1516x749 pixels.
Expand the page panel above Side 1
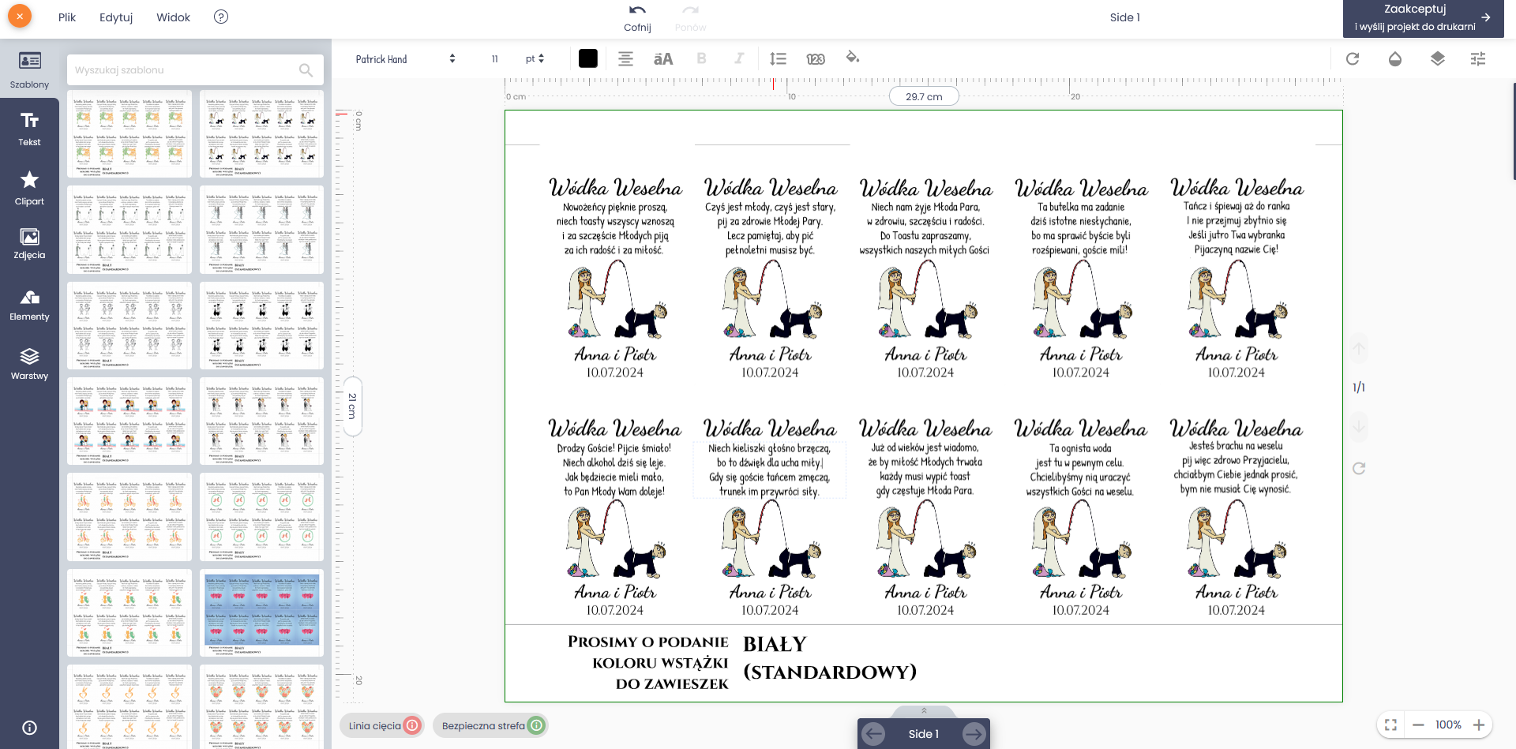click(924, 710)
